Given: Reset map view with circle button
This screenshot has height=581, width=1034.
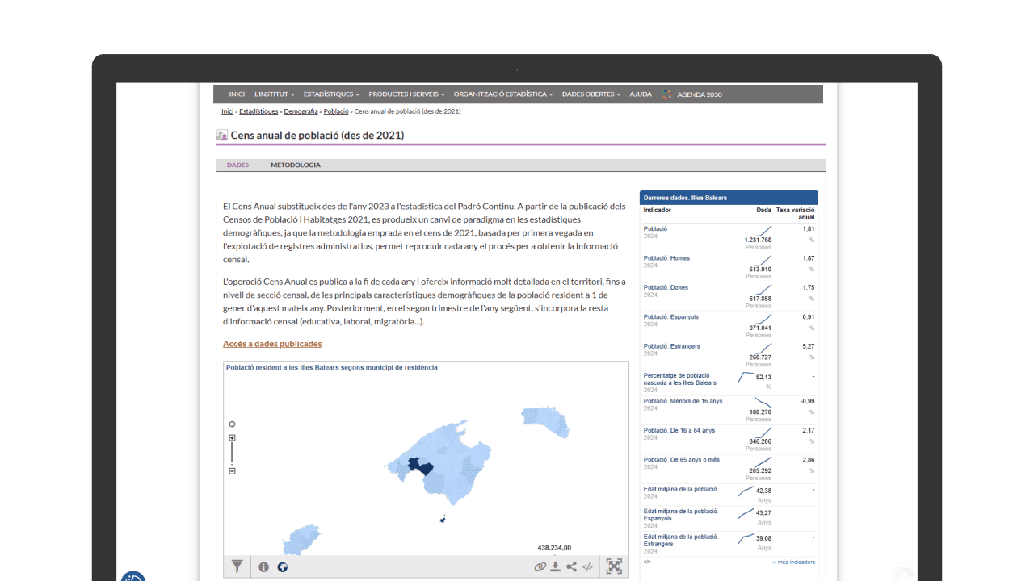Looking at the screenshot, I should [x=233, y=424].
